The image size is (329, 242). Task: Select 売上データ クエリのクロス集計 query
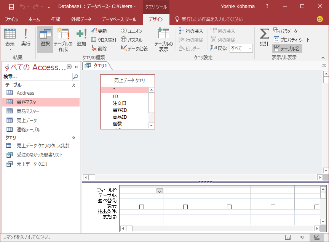point(41,145)
